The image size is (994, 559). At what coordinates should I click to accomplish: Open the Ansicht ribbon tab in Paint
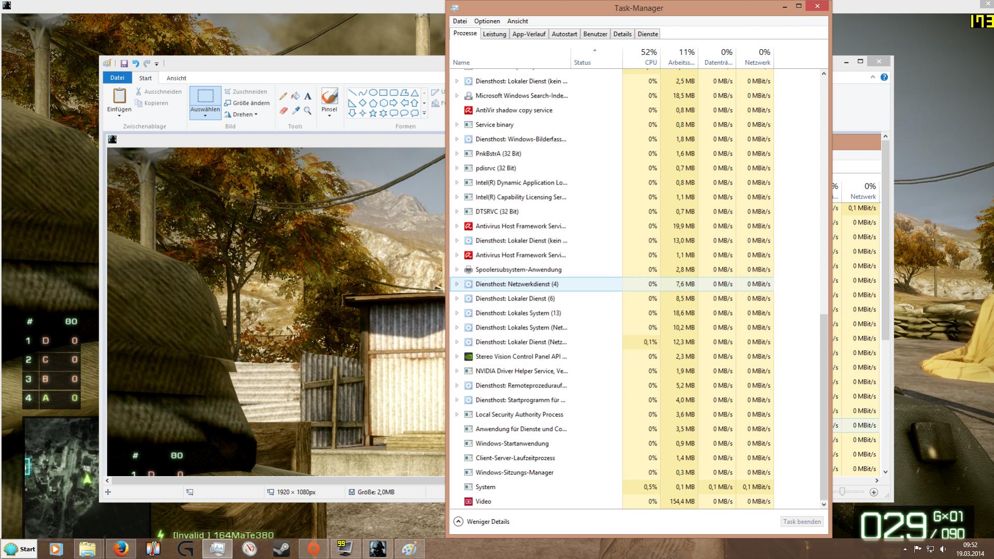[176, 78]
